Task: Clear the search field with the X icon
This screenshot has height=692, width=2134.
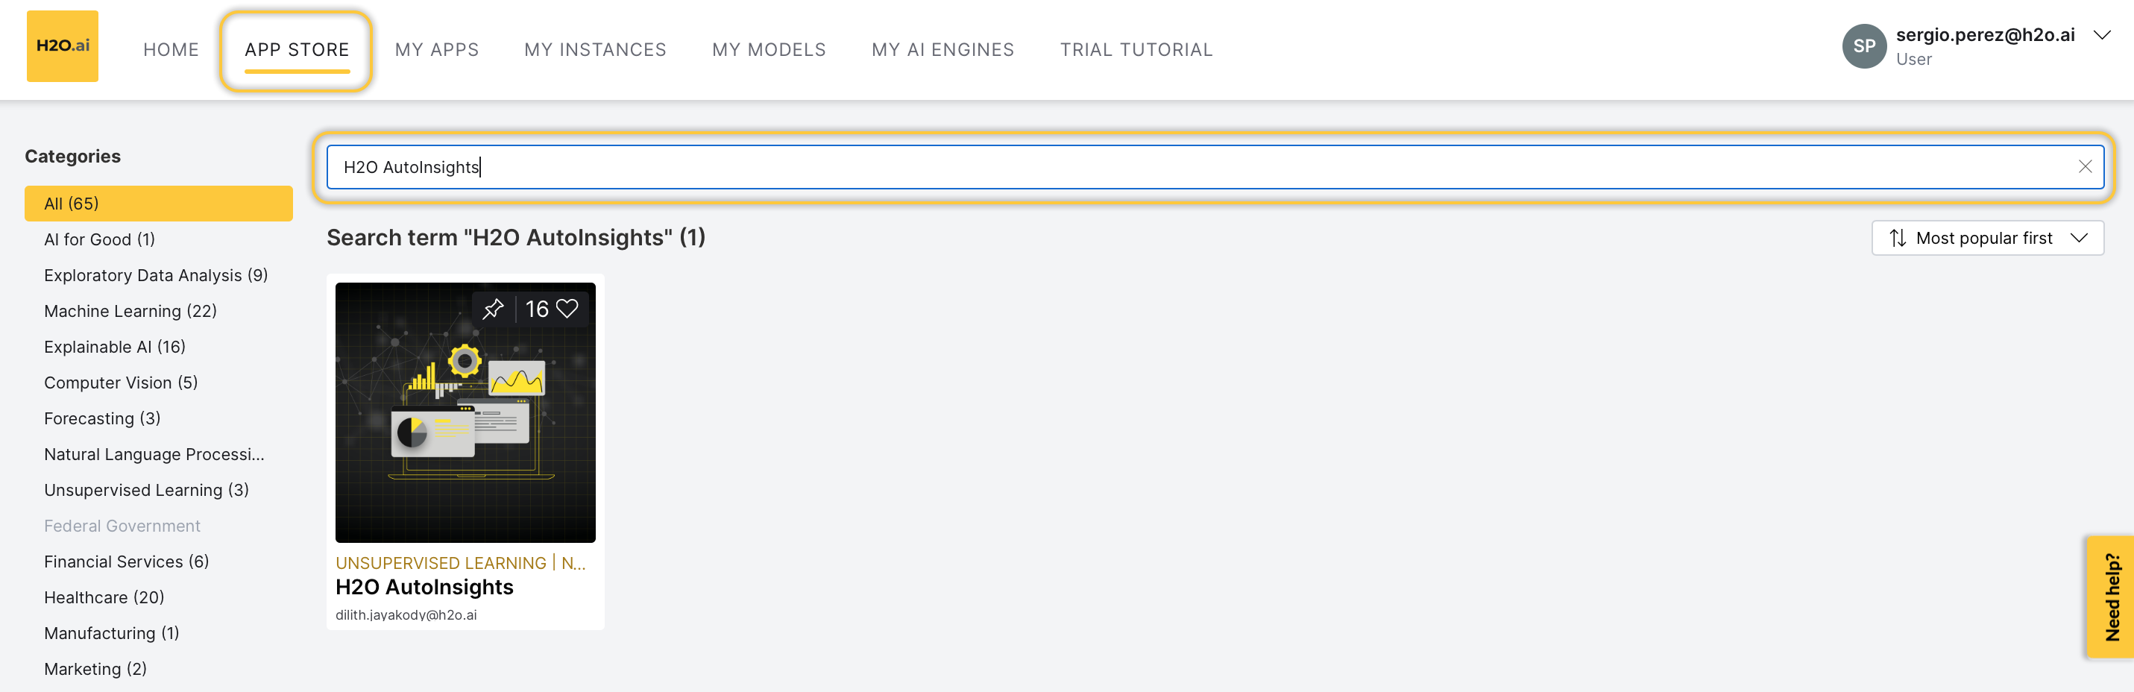Action: pyautogui.click(x=2084, y=166)
